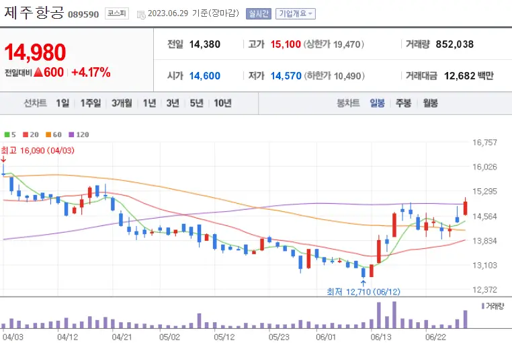Click the 16,757 price axis label

coord(484,142)
